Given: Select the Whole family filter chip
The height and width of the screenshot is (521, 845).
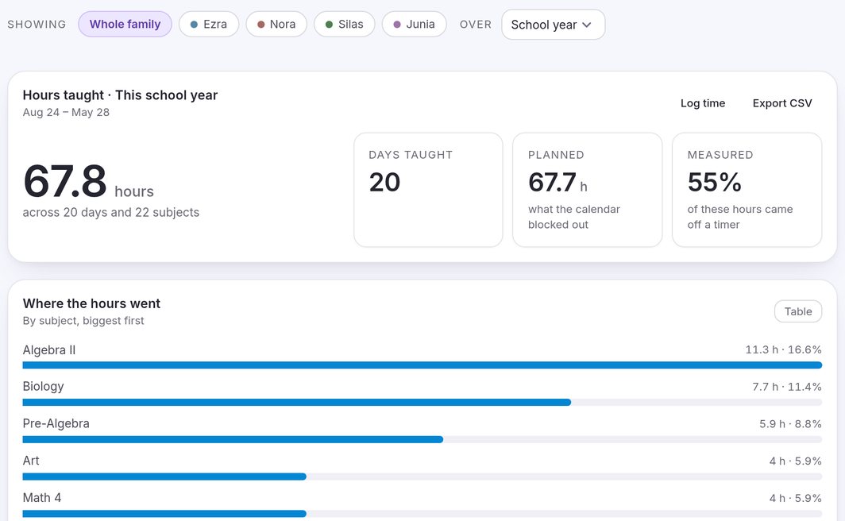Looking at the screenshot, I should [x=125, y=25].
